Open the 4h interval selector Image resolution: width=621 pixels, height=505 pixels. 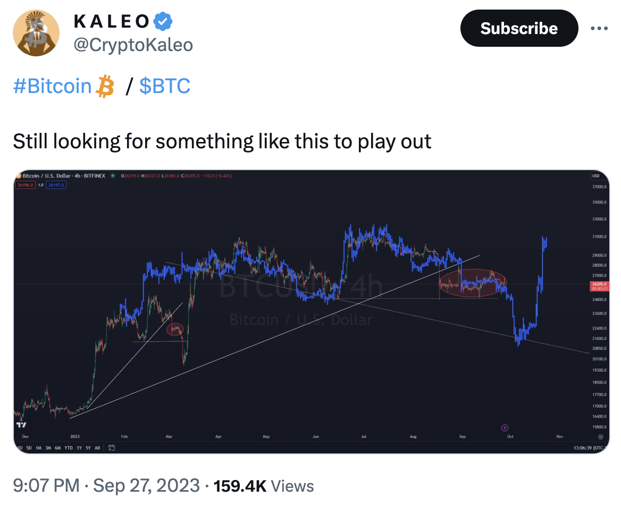coord(78,175)
